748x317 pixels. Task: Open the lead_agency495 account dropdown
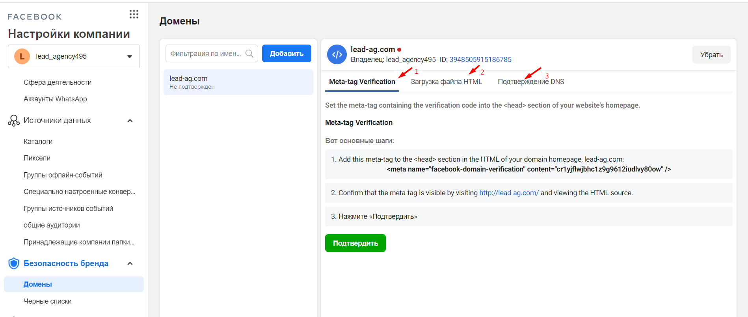74,56
